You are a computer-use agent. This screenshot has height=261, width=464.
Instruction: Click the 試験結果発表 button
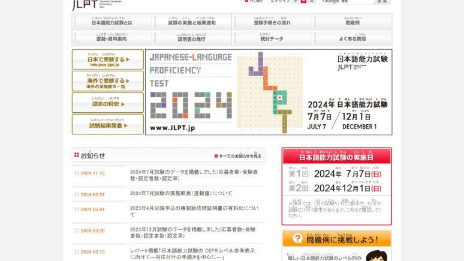click(108, 124)
